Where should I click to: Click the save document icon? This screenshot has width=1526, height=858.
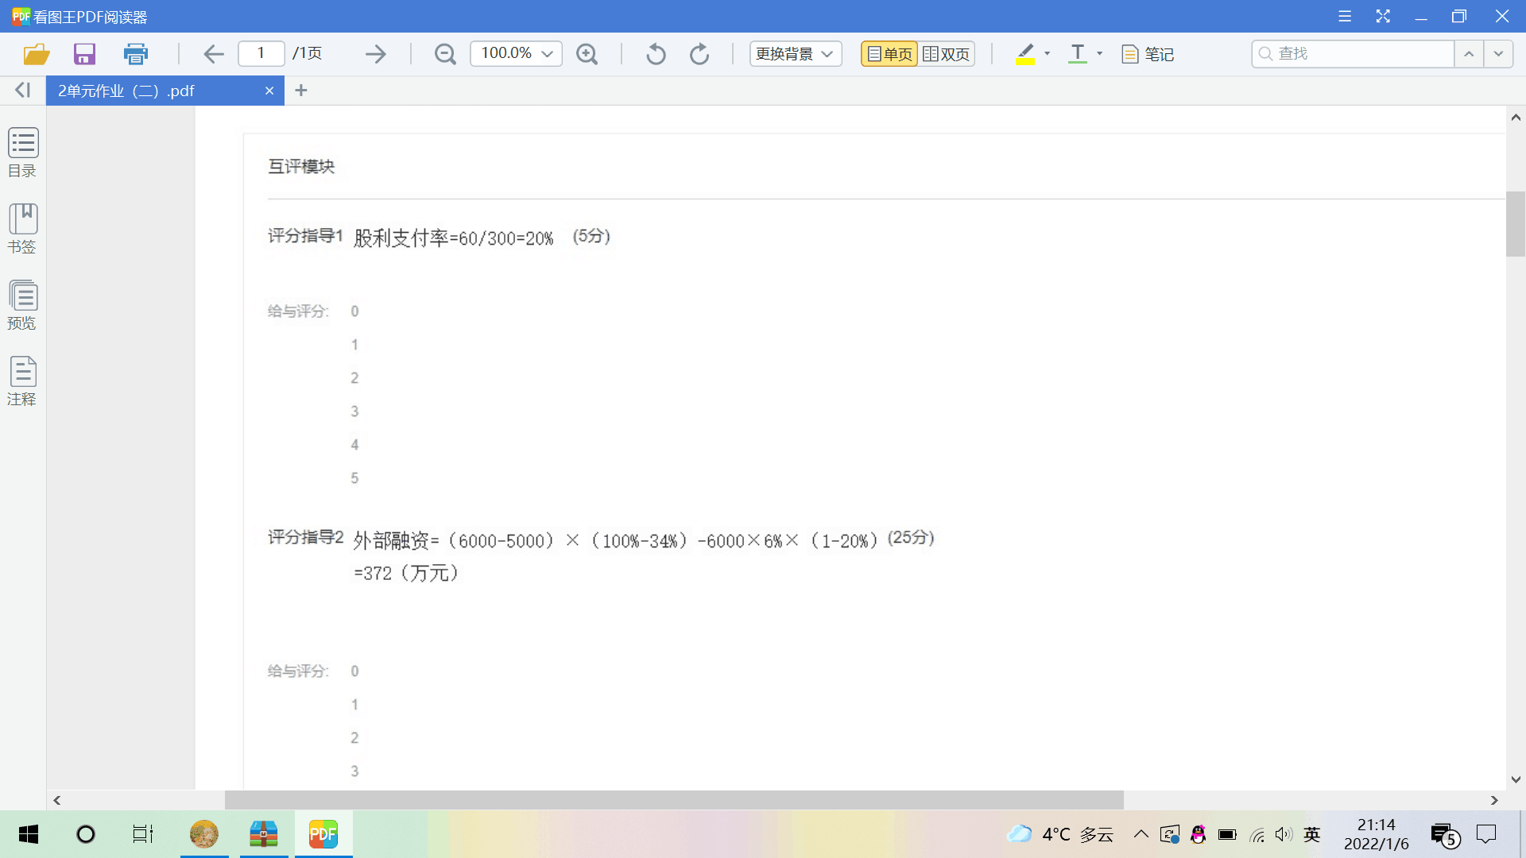[x=84, y=54]
